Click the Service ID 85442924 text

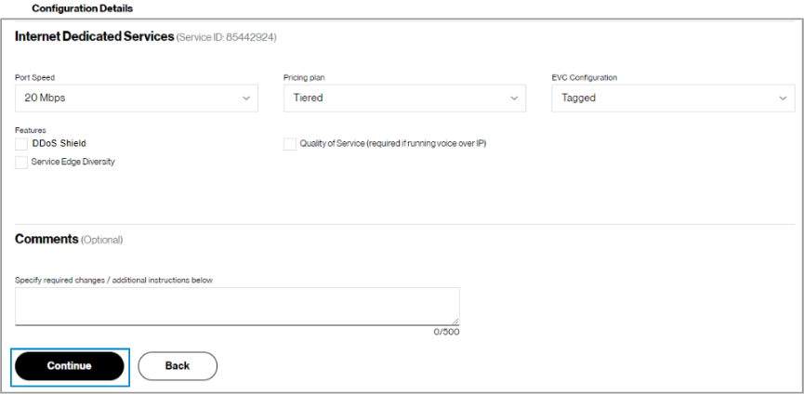click(227, 38)
